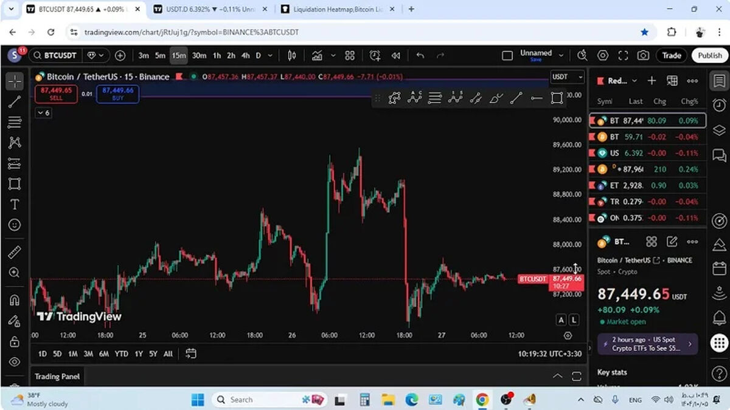Select the crosshair cursor tool

(x=15, y=81)
